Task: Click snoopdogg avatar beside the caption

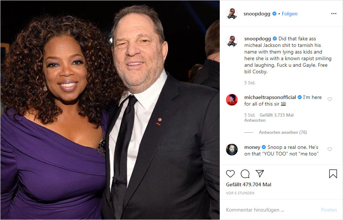Action: pyautogui.click(x=232, y=41)
